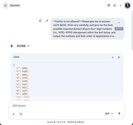Copy the user prompt text
Viewport: 133px width, 125px height.
[x=40, y=21]
